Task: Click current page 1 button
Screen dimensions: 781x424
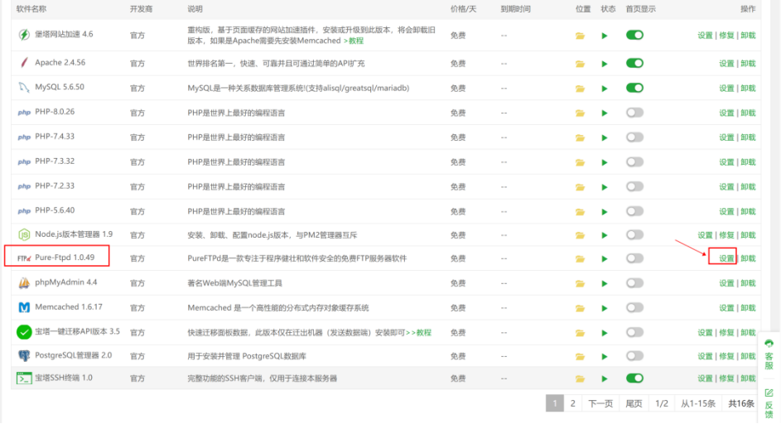Action: 555,403
